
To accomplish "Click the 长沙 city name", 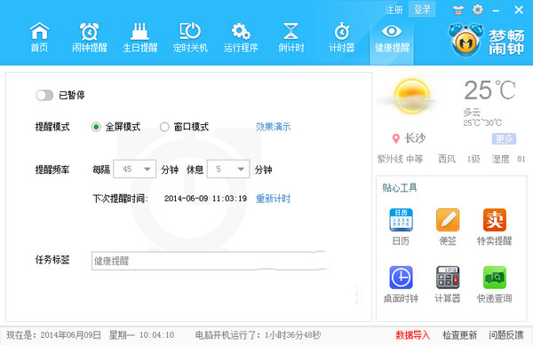I will (415, 138).
